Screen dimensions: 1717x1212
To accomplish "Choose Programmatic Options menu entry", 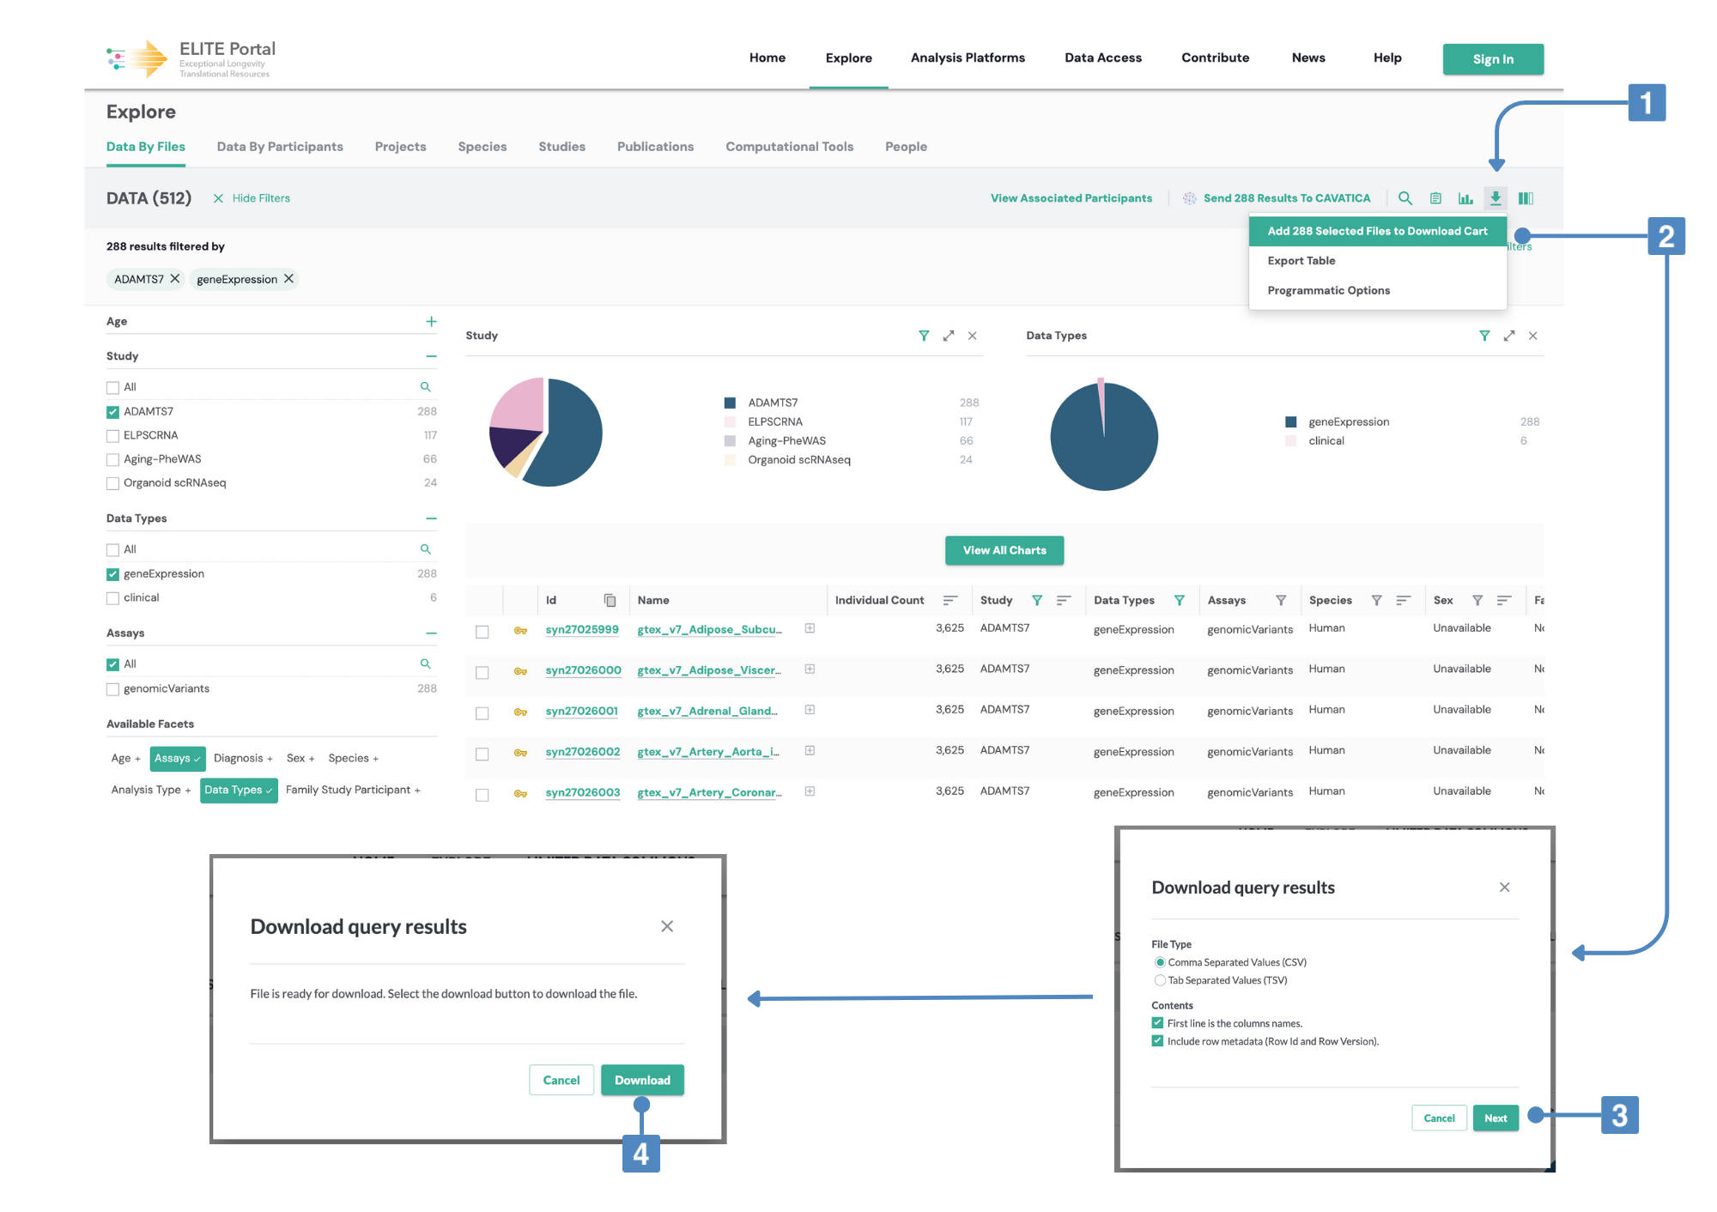I will (x=1377, y=291).
